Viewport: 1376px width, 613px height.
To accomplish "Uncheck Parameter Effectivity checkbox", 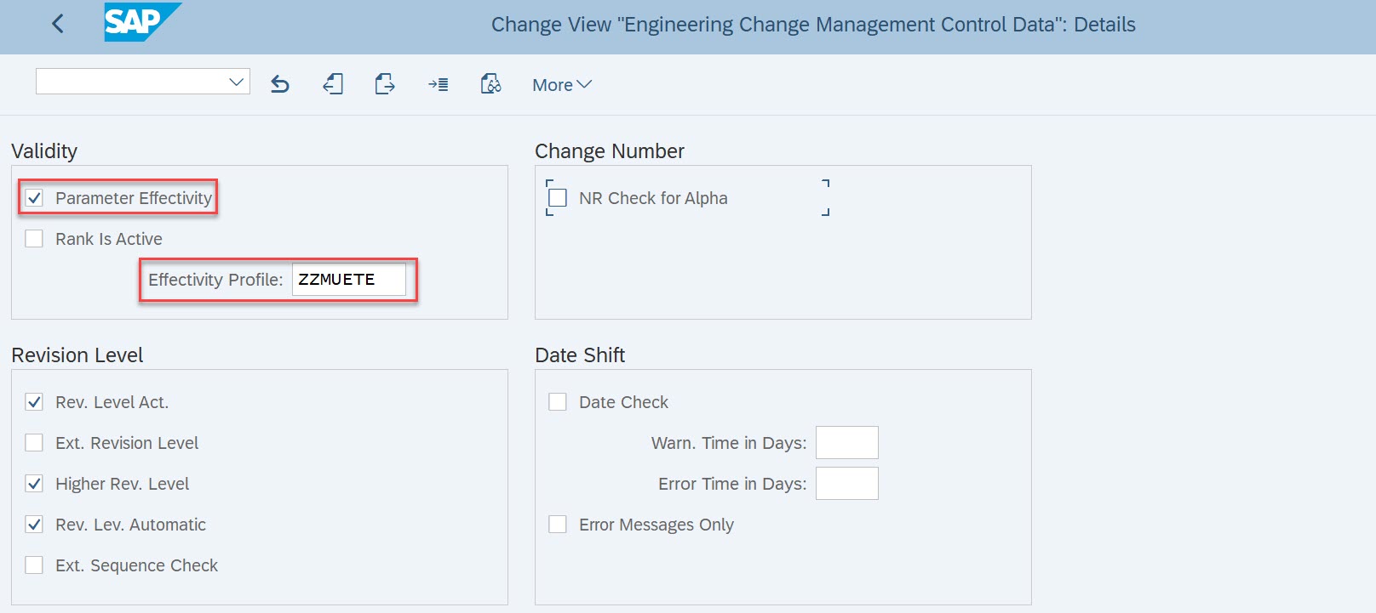I will coord(34,198).
